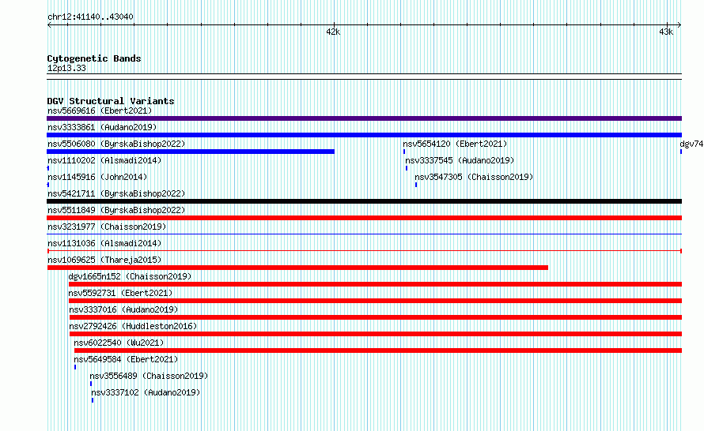Click the red nsv3337016 variant bar
The height and width of the screenshot is (431, 704).
pyautogui.click(x=376, y=317)
